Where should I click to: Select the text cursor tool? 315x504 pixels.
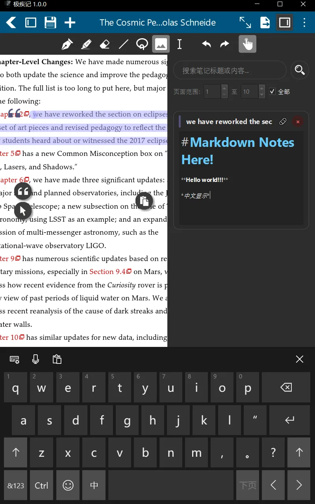tap(180, 44)
